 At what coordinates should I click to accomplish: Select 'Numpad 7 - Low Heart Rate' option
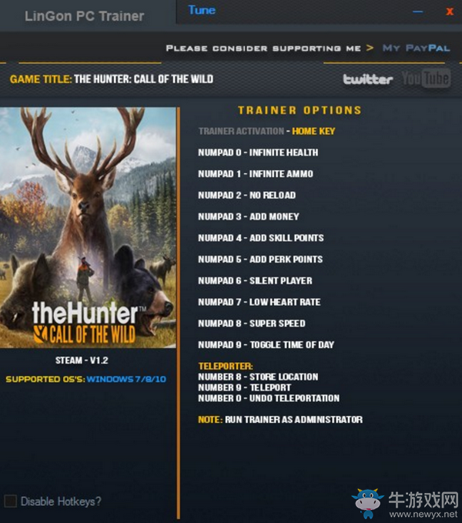[259, 302]
